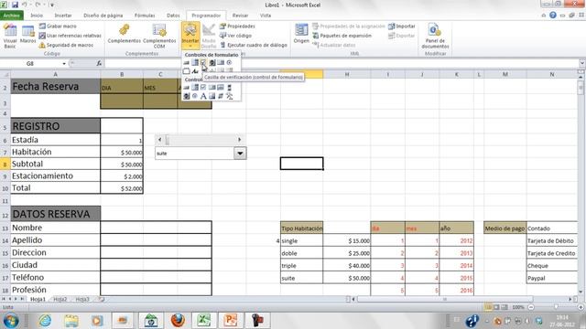Open Excel Help question mark icon

[553, 16]
